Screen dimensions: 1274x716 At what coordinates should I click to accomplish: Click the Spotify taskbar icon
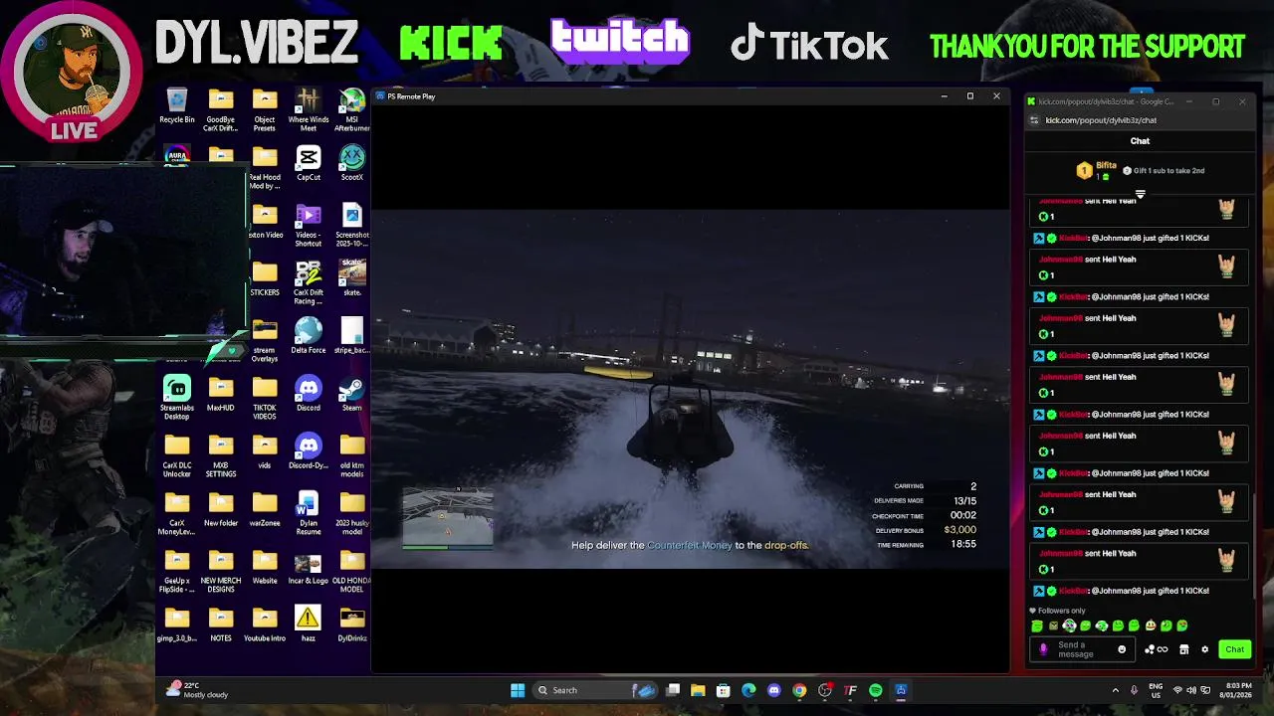876,690
